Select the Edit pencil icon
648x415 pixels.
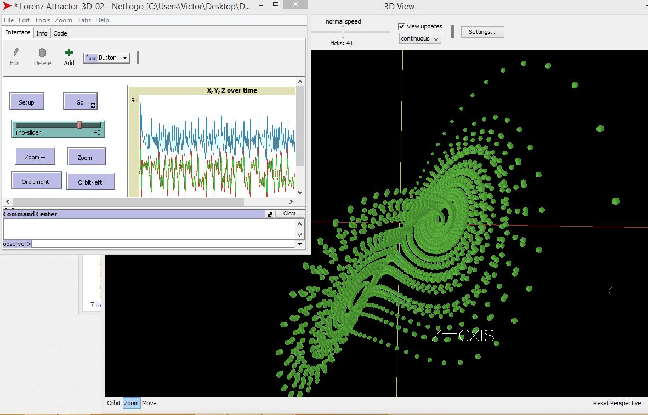tap(15, 53)
